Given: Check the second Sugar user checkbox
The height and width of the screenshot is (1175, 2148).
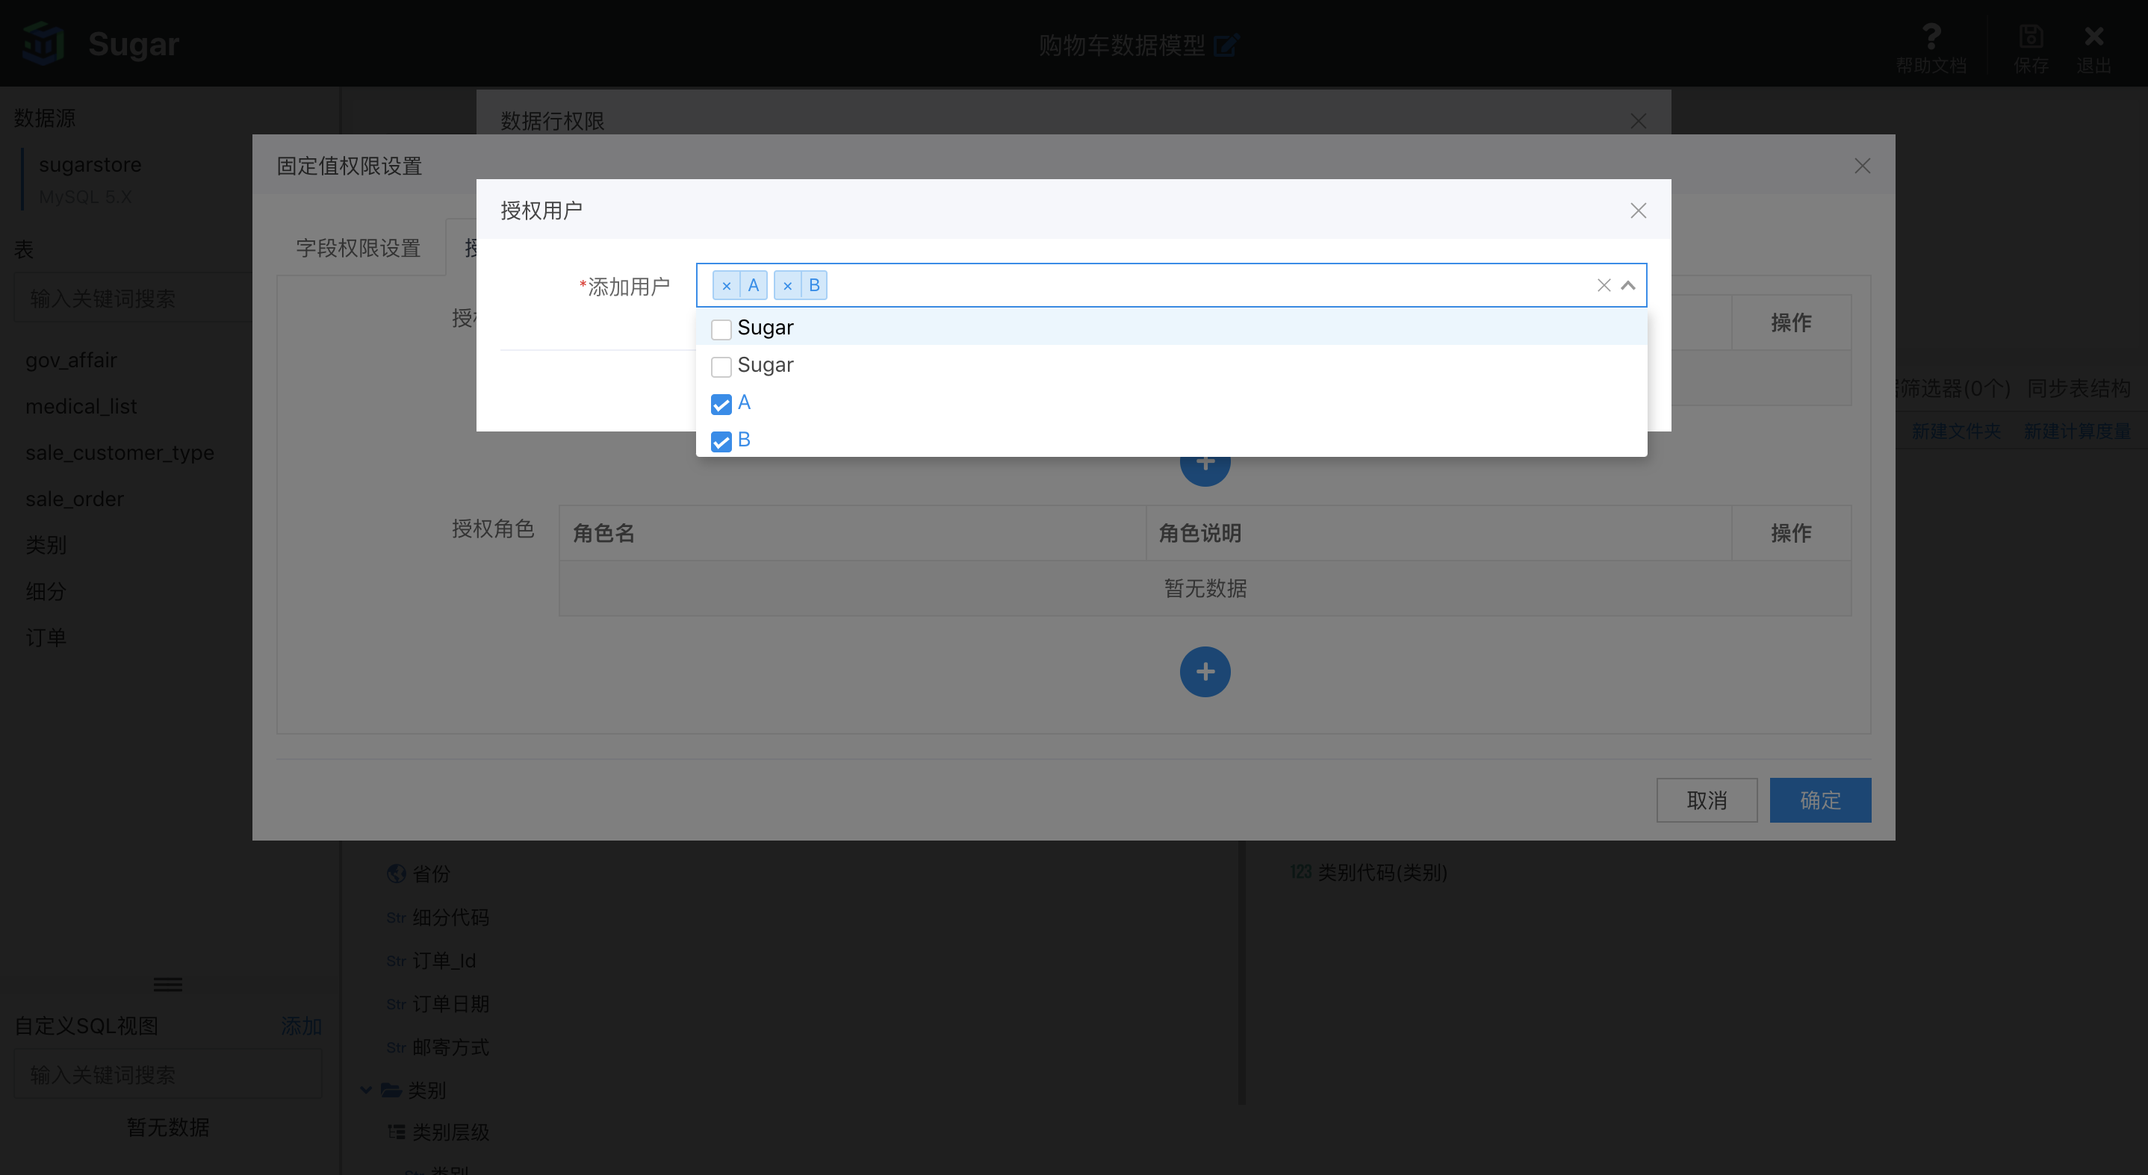Looking at the screenshot, I should (721, 367).
